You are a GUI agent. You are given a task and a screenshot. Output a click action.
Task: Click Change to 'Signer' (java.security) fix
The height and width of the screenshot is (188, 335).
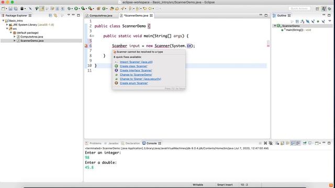140,79
